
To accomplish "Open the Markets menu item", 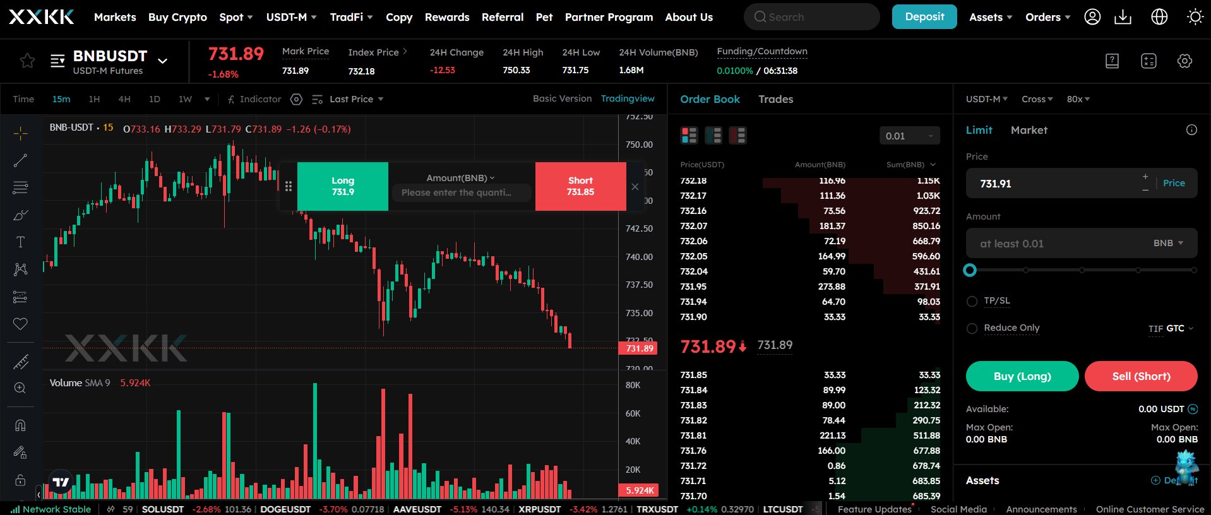I will coord(115,17).
